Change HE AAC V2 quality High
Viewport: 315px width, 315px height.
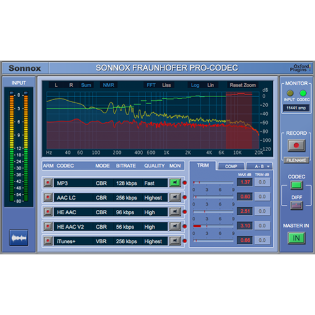coord(155,227)
